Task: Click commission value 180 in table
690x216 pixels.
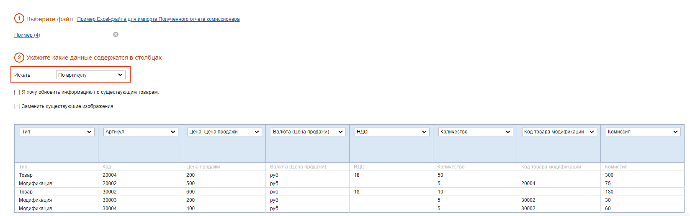Action: (609, 192)
